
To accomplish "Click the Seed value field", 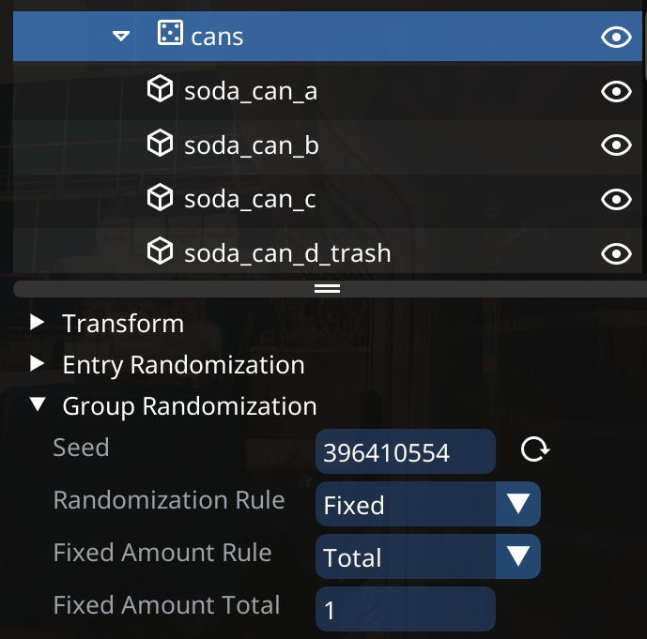I will click(x=405, y=452).
